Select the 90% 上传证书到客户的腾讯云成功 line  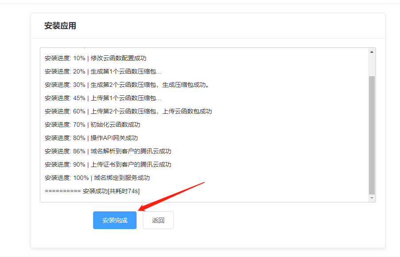point(108,164)
